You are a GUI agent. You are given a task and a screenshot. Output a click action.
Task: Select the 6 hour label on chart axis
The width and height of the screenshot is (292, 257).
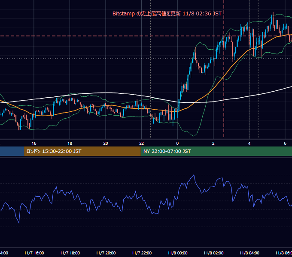point(285,143)
